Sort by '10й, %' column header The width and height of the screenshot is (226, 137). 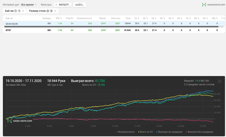[x=215, y=18]
